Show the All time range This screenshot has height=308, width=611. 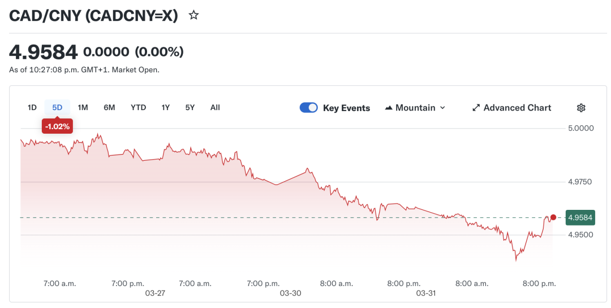pos(215,107)
